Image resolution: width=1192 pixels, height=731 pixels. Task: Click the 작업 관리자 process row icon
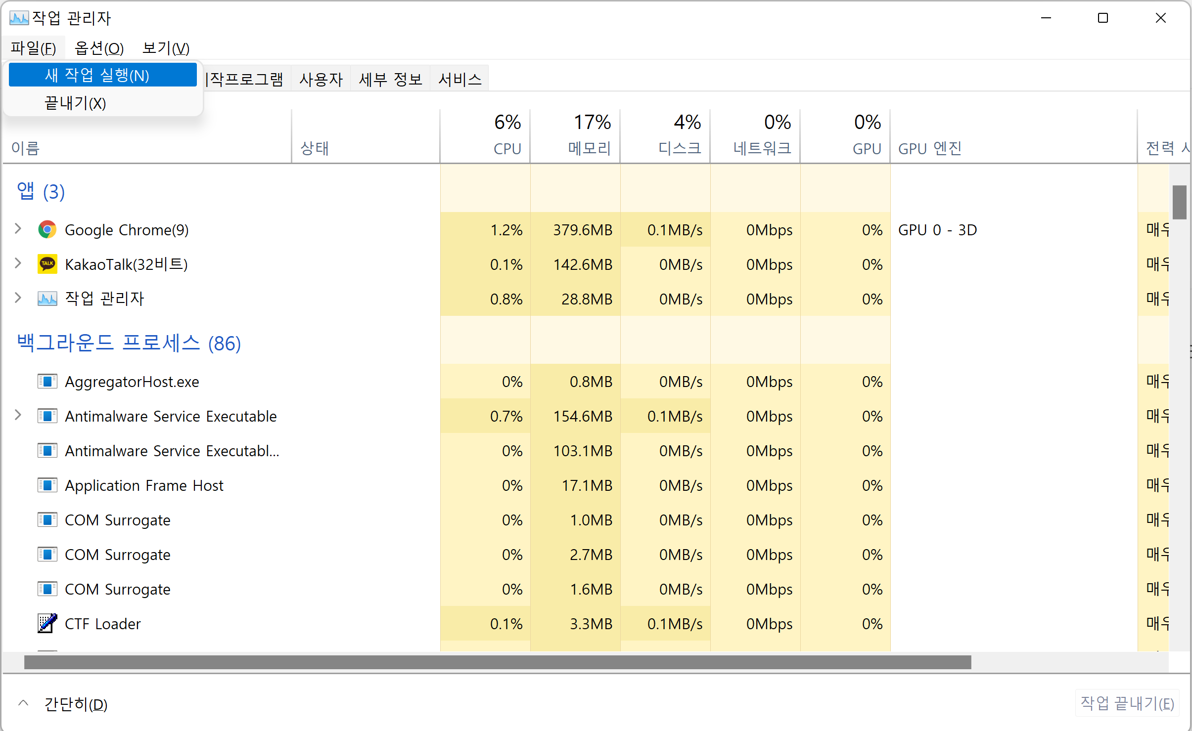(x=47, y=299)
